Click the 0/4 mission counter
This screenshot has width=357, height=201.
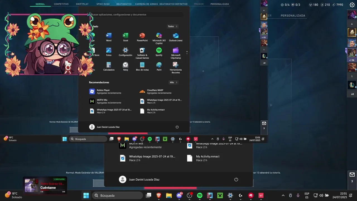coord(285,5)
